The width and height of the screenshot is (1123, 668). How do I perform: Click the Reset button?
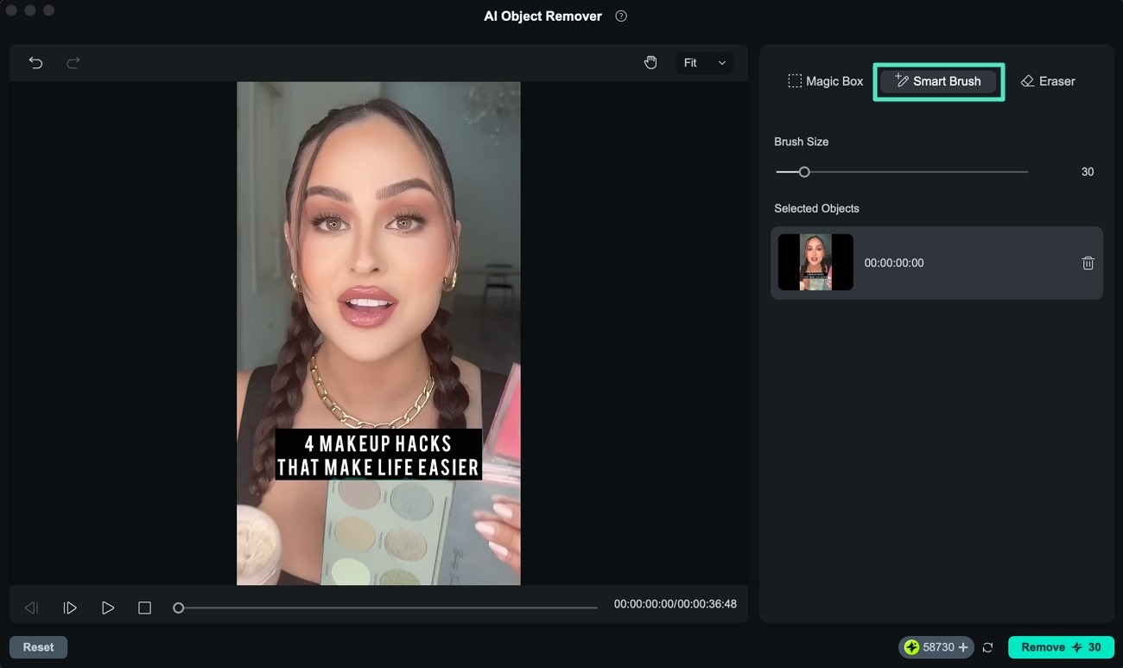click(38, 647)
